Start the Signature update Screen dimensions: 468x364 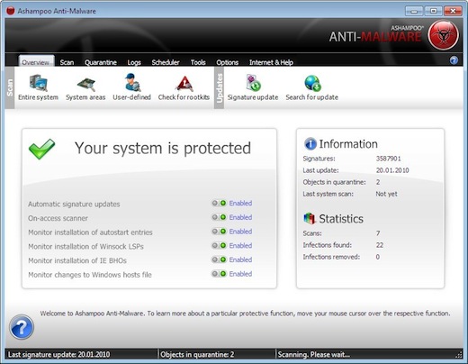253,87
